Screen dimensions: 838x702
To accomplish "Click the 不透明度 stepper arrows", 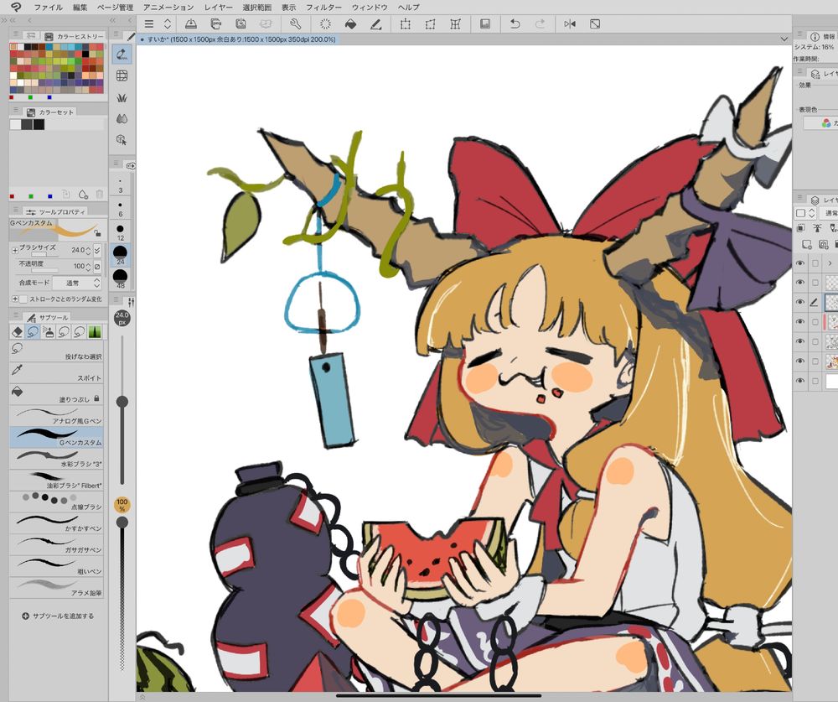I will pyautogui.click(x=88, y=266).
